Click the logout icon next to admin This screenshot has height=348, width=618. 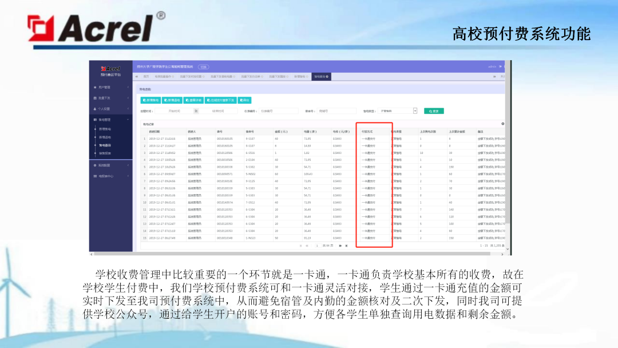501,66
